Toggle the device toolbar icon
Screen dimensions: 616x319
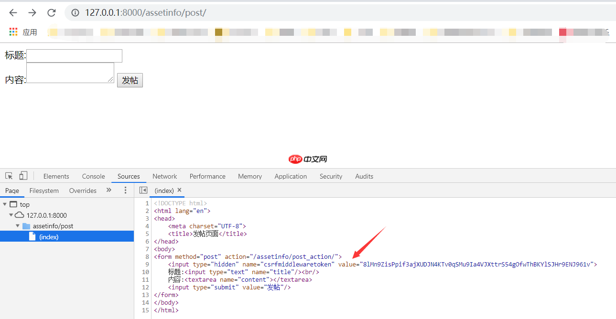click(x=23, y=176)
